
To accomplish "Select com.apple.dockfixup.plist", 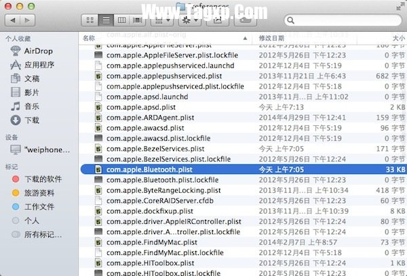I will point(150,211).
